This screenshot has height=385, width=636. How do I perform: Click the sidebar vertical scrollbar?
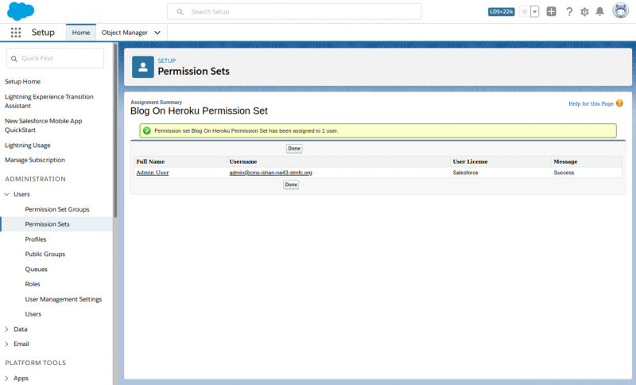[x=115, y=130]
